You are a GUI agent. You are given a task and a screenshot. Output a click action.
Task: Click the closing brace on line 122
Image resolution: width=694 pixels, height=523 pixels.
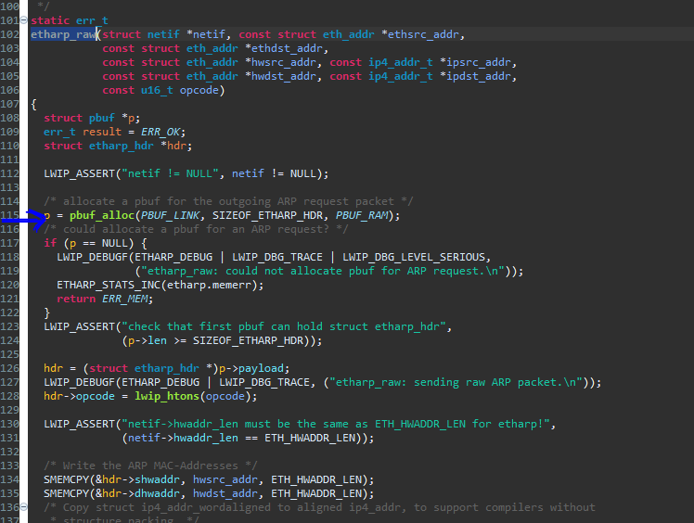point(47,313)
